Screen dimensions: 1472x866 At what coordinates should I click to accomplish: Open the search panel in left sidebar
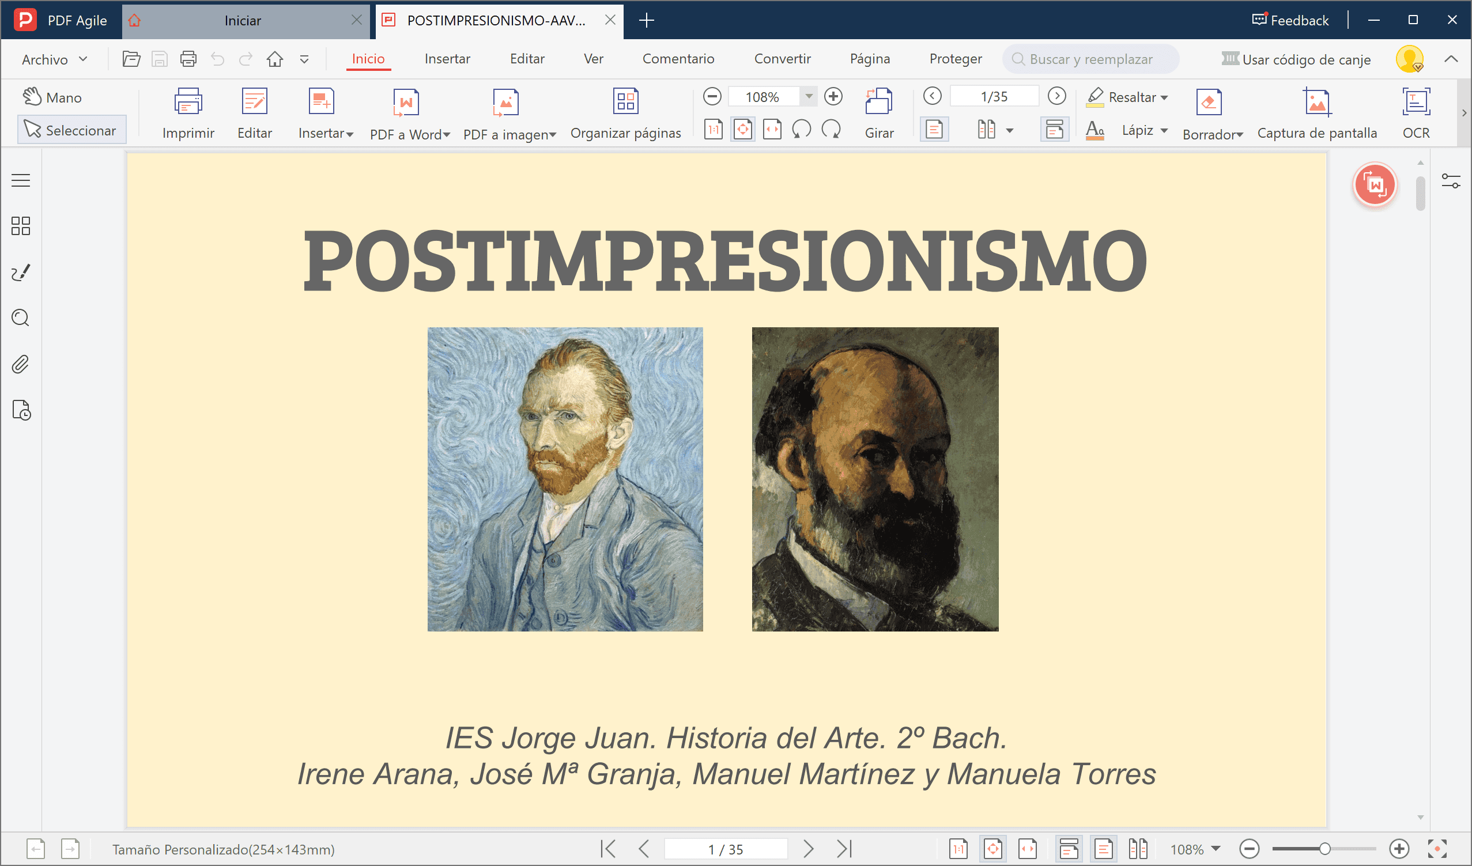(x=20, y=317)
